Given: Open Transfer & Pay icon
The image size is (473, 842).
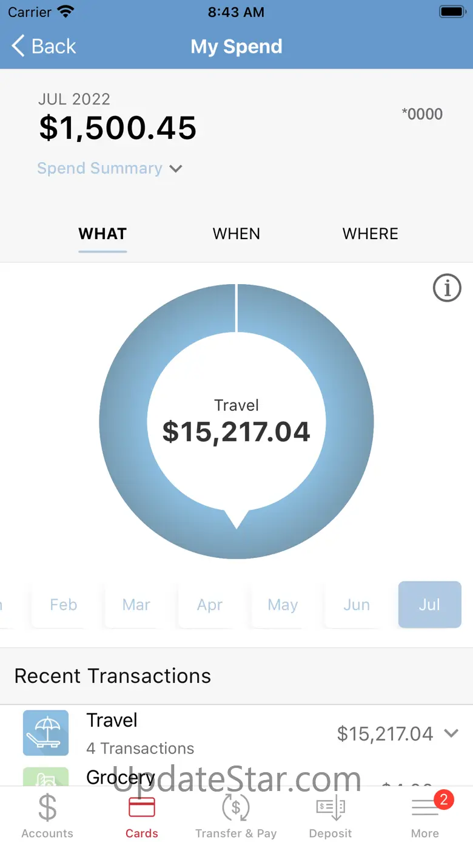Looking at the screenshot, I should pos(236,807).
